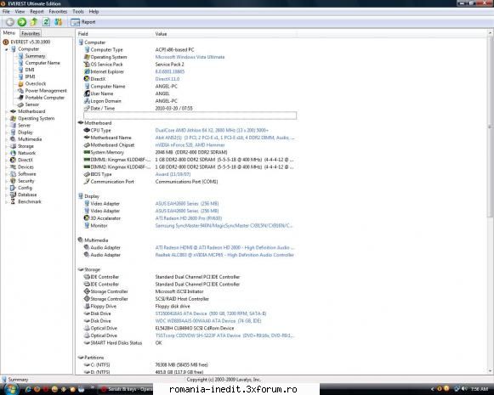This screenshot has height=395, width=494.
Task: Select the System Memory row
Action: click(x=190, y=152)
